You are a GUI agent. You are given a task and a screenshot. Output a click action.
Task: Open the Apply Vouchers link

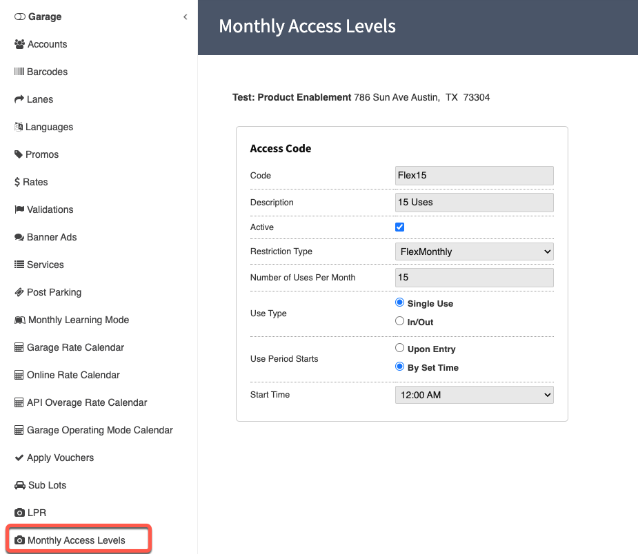[x=60, y=458]
